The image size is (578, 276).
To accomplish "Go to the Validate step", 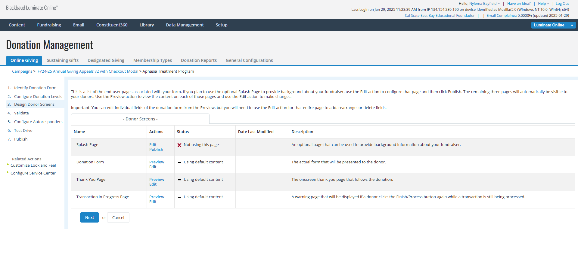I will 21,113.
